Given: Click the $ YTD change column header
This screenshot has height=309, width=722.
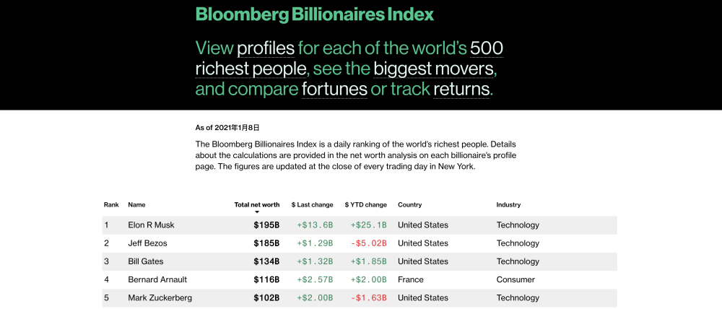Looking at the screenshot, I should [x=365, y=204].
